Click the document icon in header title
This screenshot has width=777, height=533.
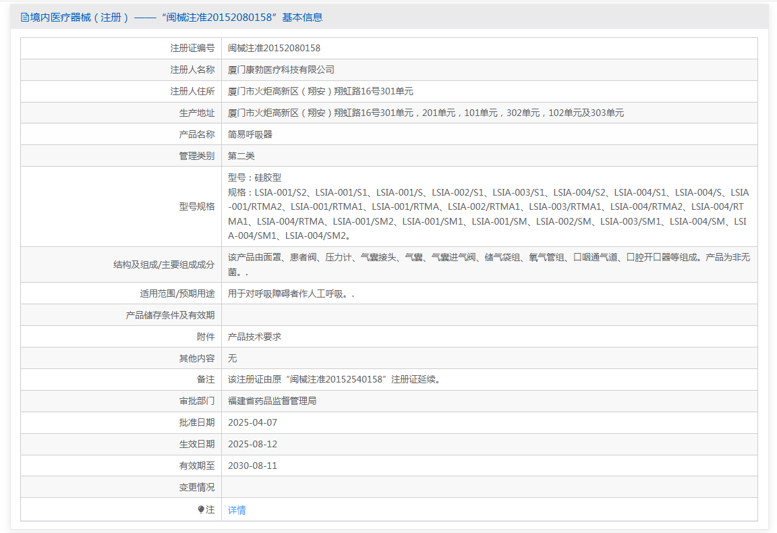pos(25,18)
